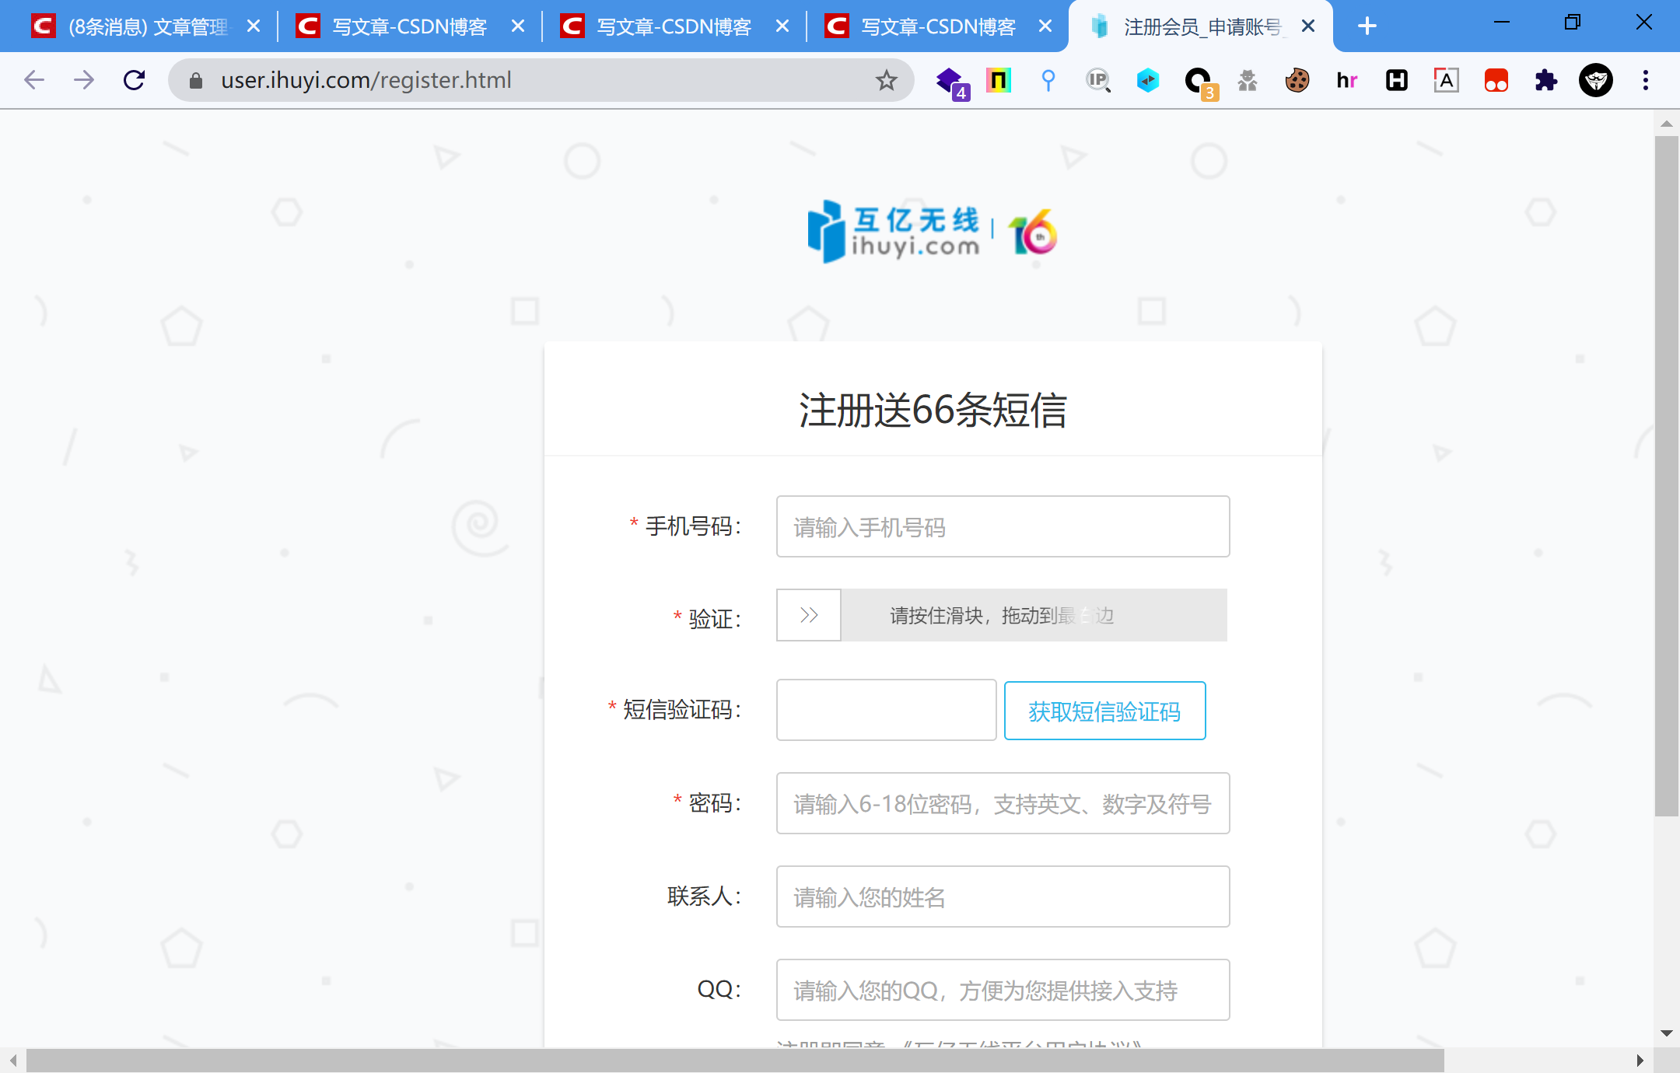The image size is (1680, 1073).
Task: Open the purple extension with badge 4
Action: point(951,82)
